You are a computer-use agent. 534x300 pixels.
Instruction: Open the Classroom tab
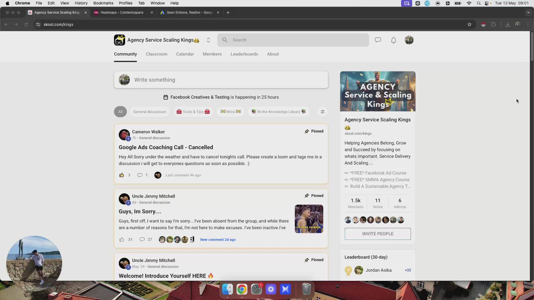tap(156, 54)
